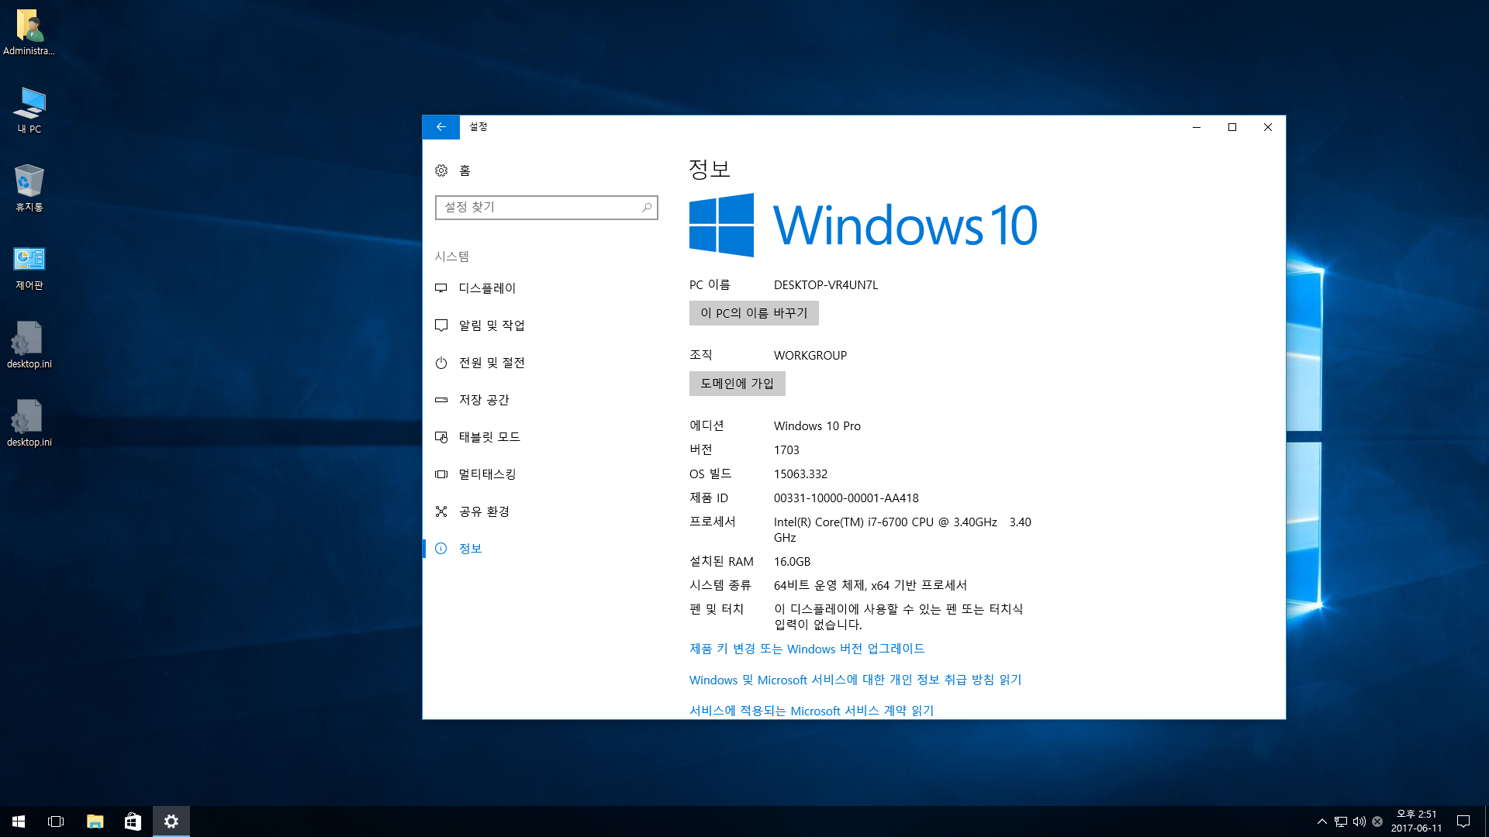Open File Explorer from the taskbar
This screenshot has height=837, width=1489.
point(95,821)
